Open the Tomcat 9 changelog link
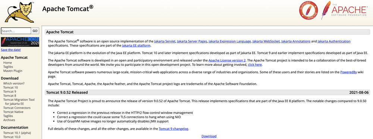The image size is (373, 139). 174,129
